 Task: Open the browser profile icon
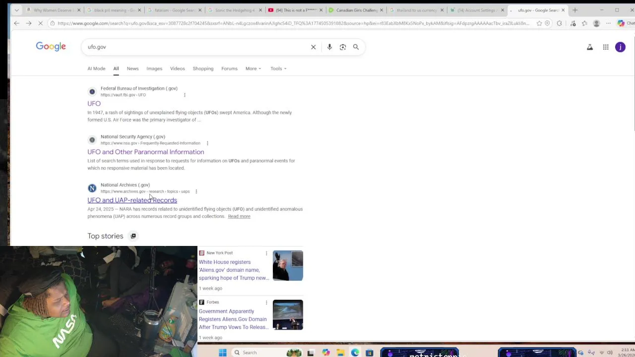click(596, 23)
